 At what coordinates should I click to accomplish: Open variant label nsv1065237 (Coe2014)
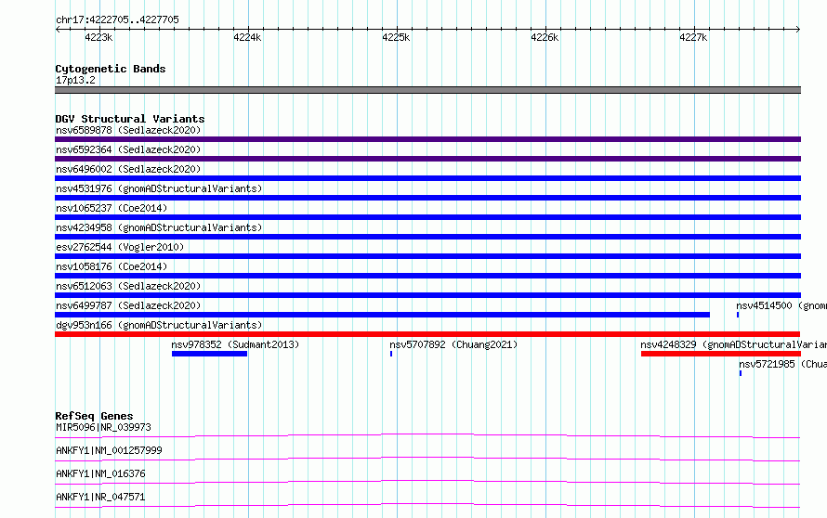pyautogui.click(x=112, y=208)
